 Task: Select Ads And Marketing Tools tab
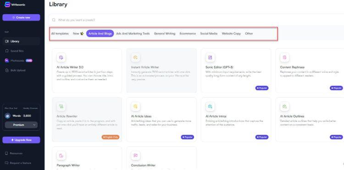(x=133, y=33)
